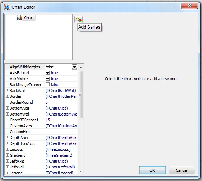Expand the Border property
Image resolution: width=202 pixels, height=181 pixels.
(x=7, y=96)
